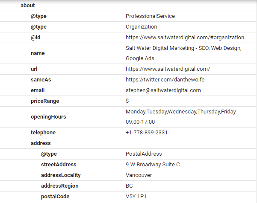Click the V5Y 1P1 postal code value
Screen dimensions: 257x203
[x=136, y=197]
